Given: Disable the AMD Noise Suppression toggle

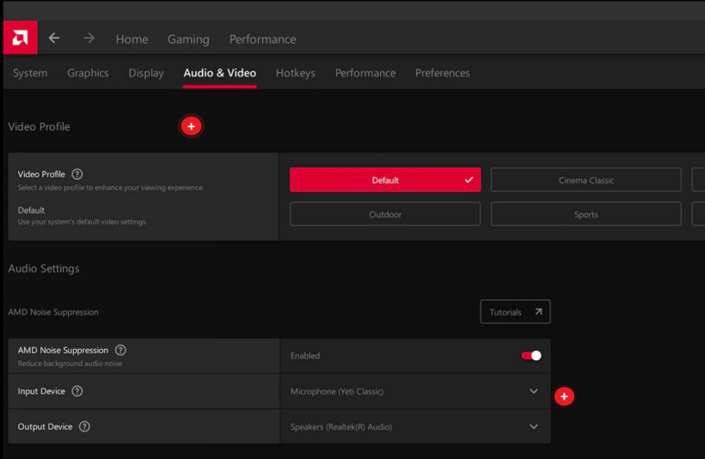Looking at the screenshot, I should click(x=531, y=356).
